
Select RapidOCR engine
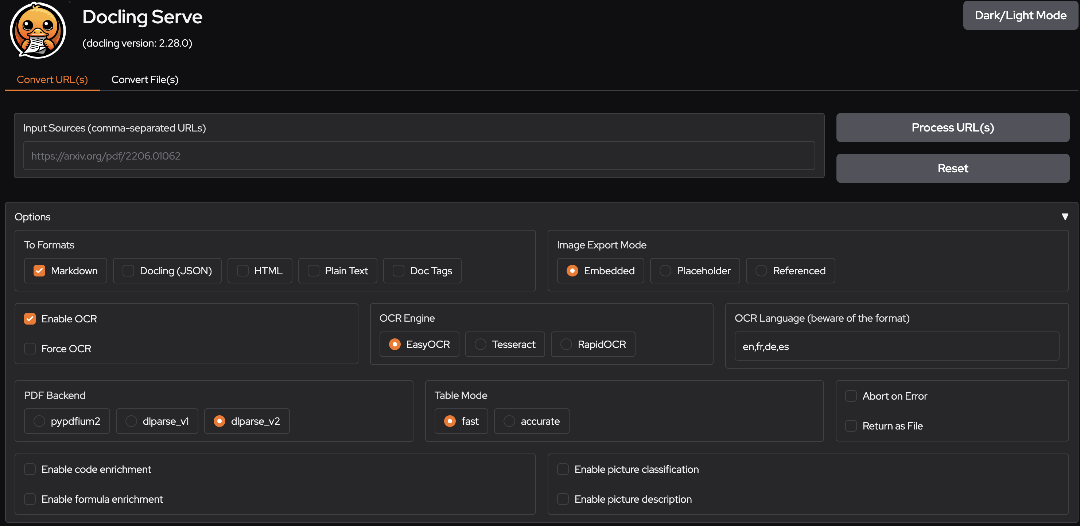click(566, 344)
